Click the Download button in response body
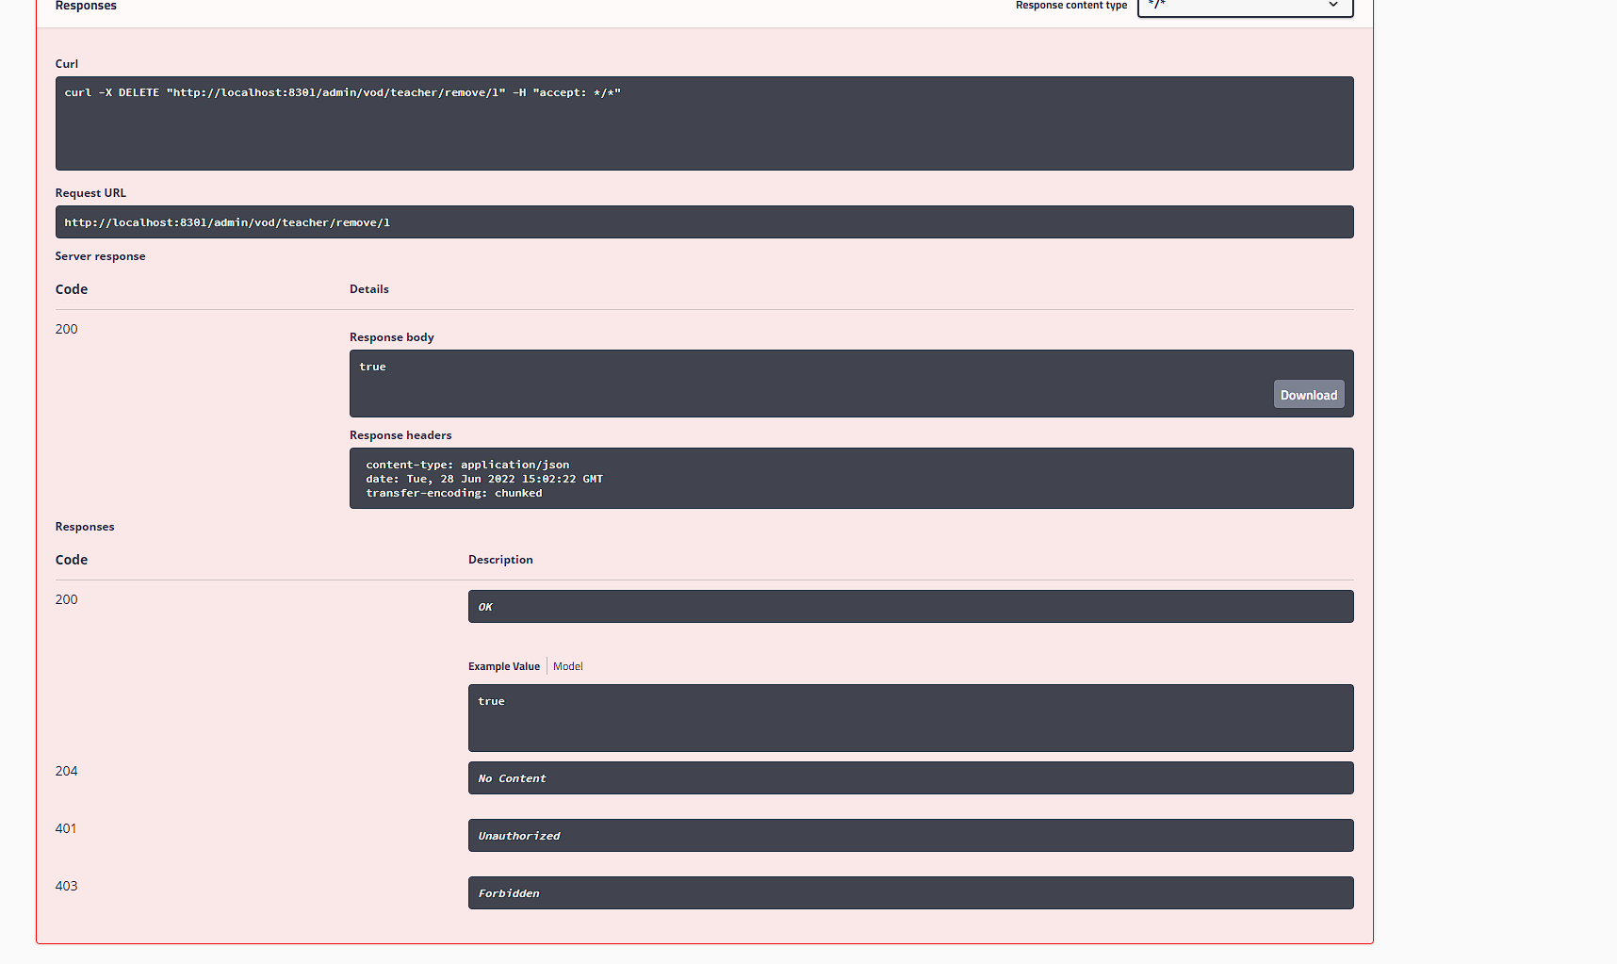The height and width of the screenshot is (964, 1617). 1308,395
